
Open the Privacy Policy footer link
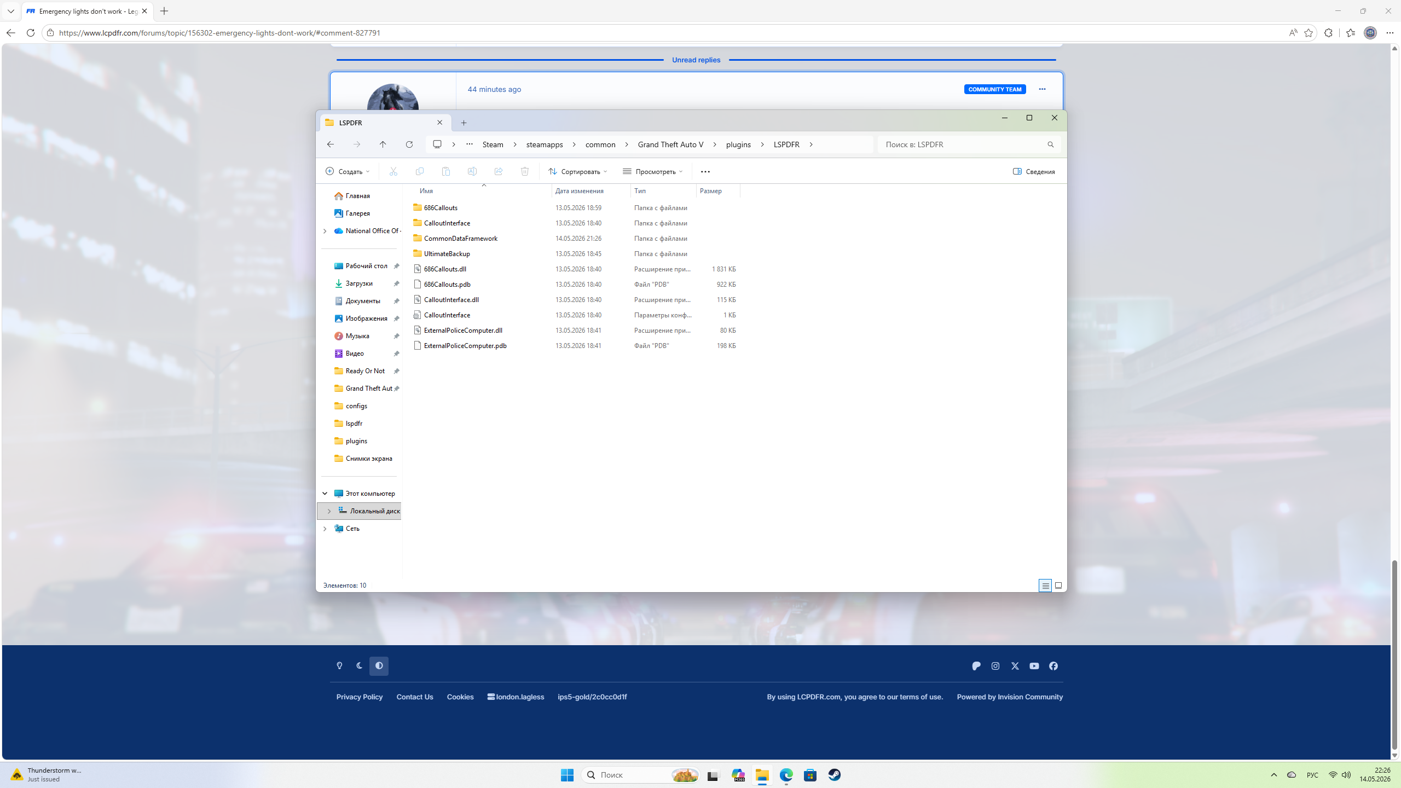360,697
